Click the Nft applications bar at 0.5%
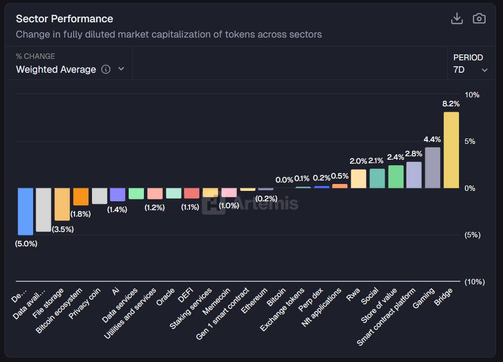This screenshot has height=362, width=503. [x=340, y=186]
